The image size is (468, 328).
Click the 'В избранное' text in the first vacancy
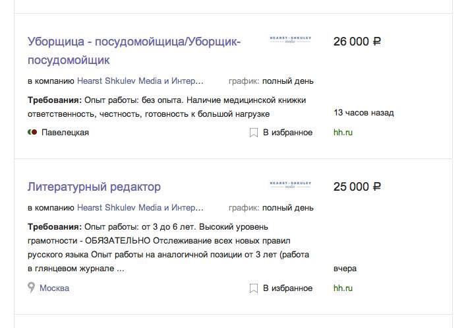287,133
